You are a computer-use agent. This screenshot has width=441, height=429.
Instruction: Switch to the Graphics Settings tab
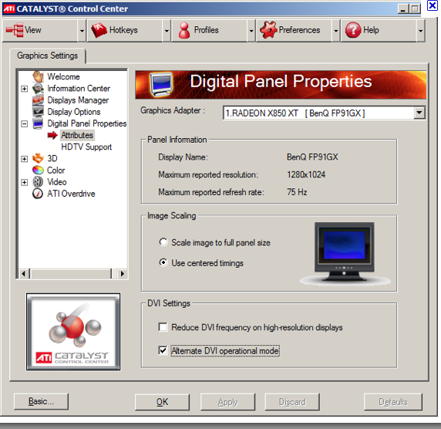coord(48,56)
